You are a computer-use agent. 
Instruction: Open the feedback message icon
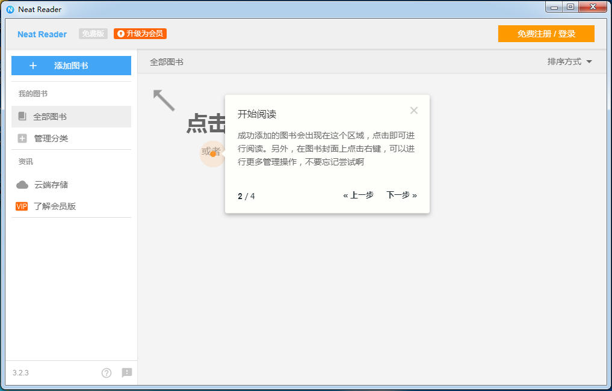pyautogui.click(x=127, y=373)
